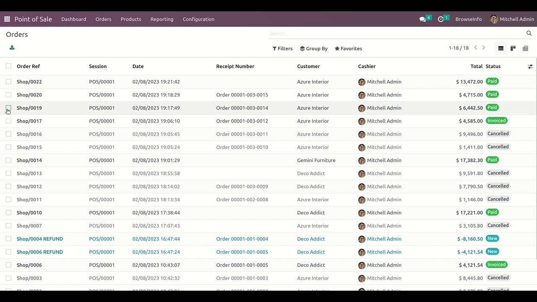Select the Shop/0017 order checkbox
Screen dimensions: 537x302
[8, 121]
